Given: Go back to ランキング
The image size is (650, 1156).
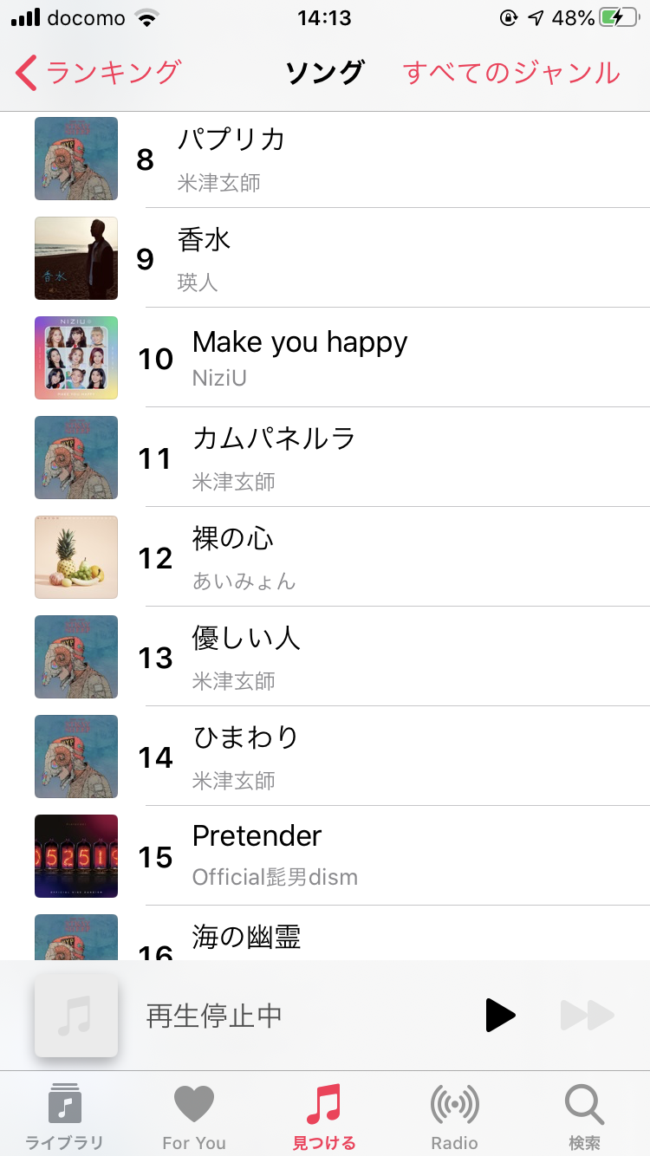Looking at the screenshot, I should pyautogui.click(x=98, y=73).
